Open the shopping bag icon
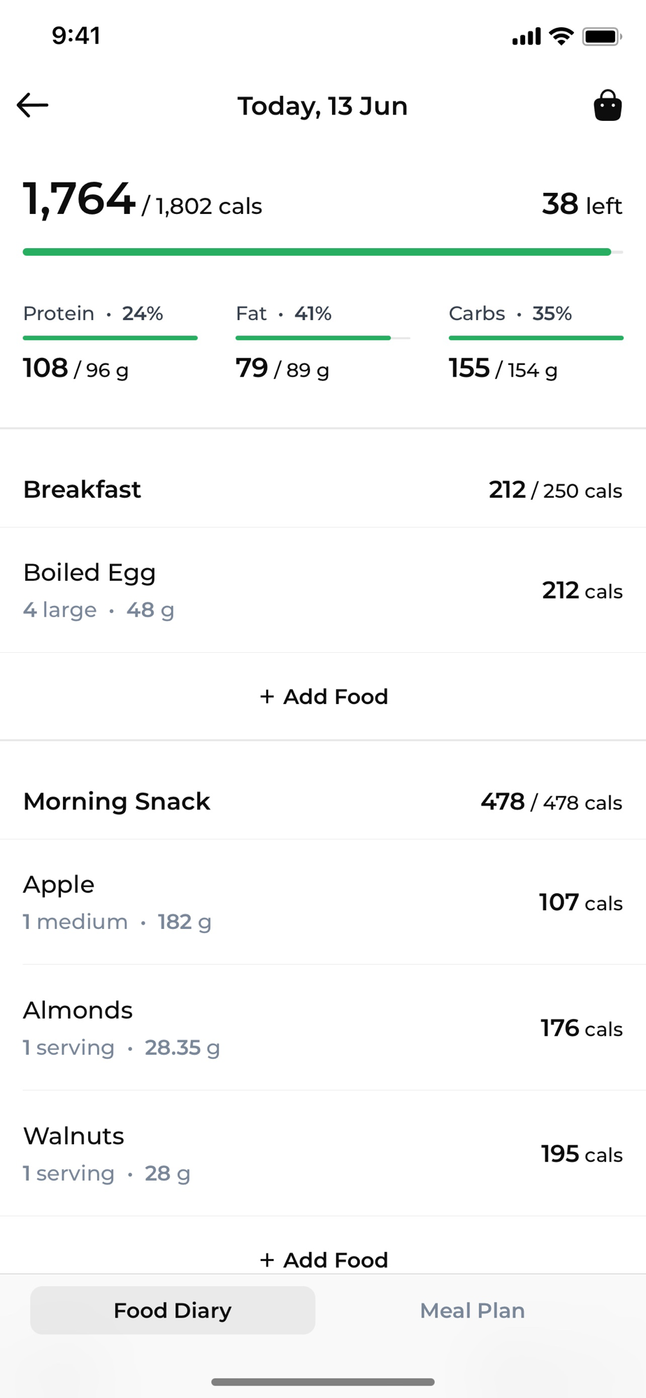This screenshot has height=1398, width=646. click(608, 106)
